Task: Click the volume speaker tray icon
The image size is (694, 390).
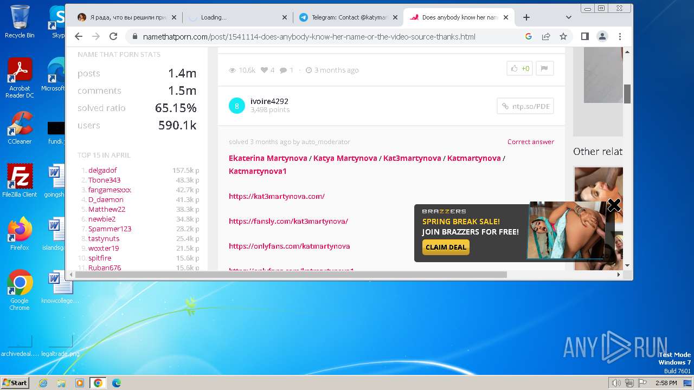Action: [x=616, y=383]
